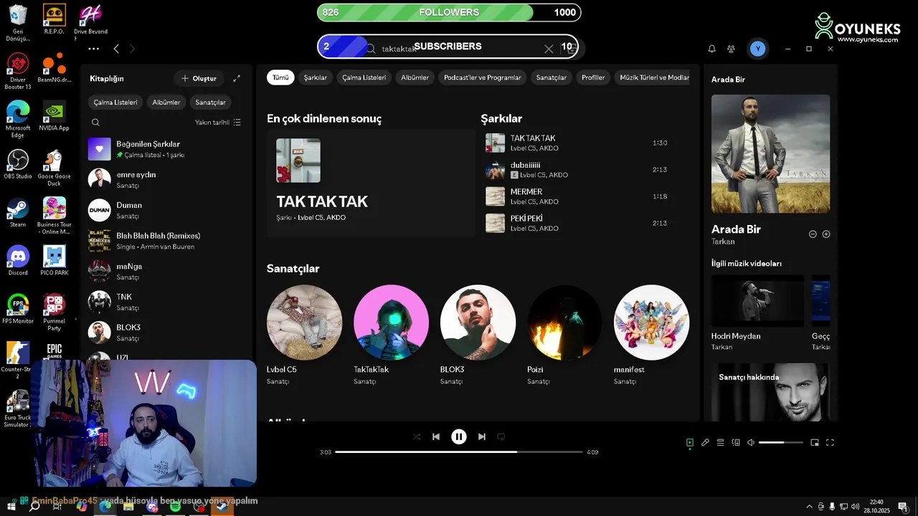Add Arada Bir with plus icon

point(826,234)
